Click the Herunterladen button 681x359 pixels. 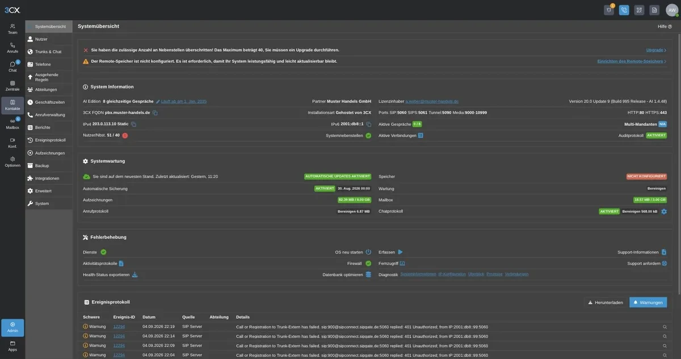coord(606,302)
